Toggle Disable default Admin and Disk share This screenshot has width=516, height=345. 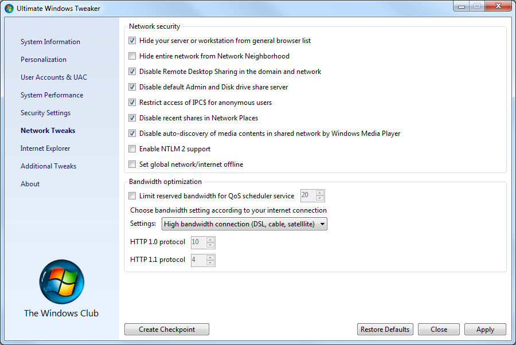click(x=132, y=87)
